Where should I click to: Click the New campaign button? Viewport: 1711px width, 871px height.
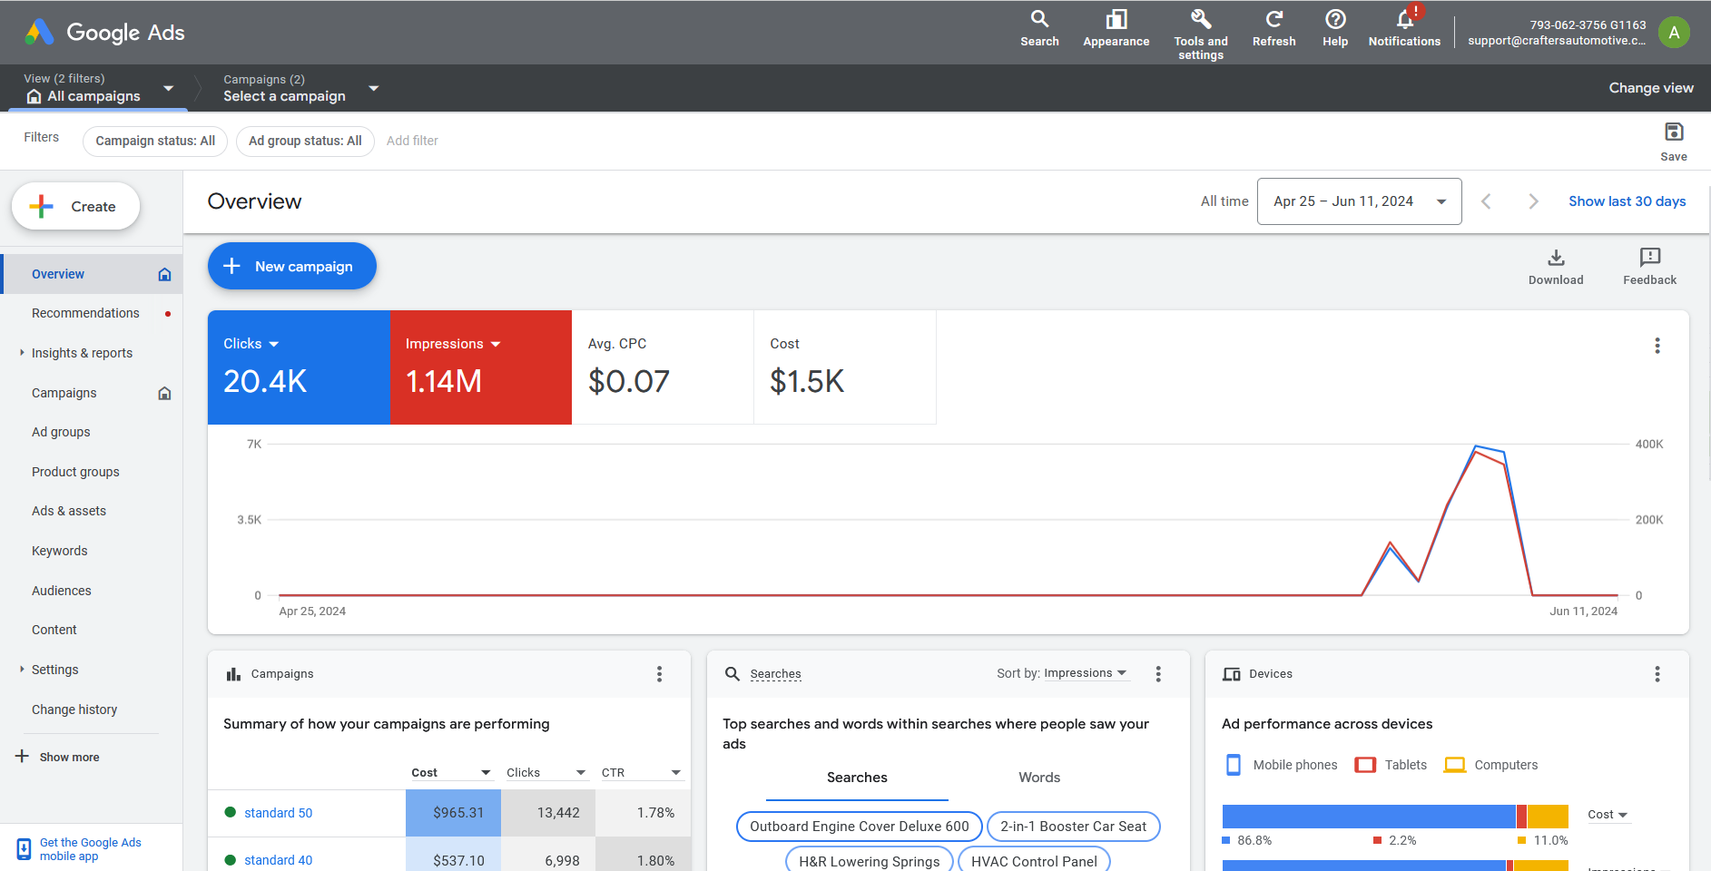[291, 266]
